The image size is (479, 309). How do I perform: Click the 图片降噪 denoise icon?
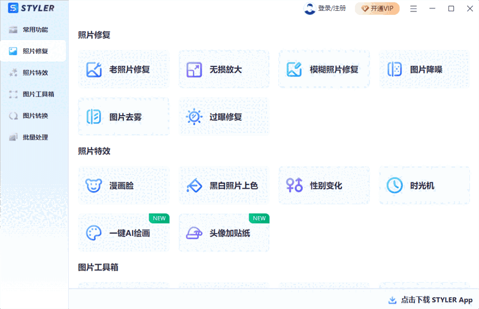pyautogui.click(x=395, y=69)
